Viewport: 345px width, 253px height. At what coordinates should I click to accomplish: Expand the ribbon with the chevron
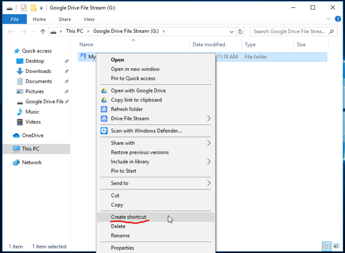(328, 19)
